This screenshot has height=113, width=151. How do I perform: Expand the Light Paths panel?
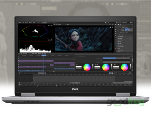point(120,40)
